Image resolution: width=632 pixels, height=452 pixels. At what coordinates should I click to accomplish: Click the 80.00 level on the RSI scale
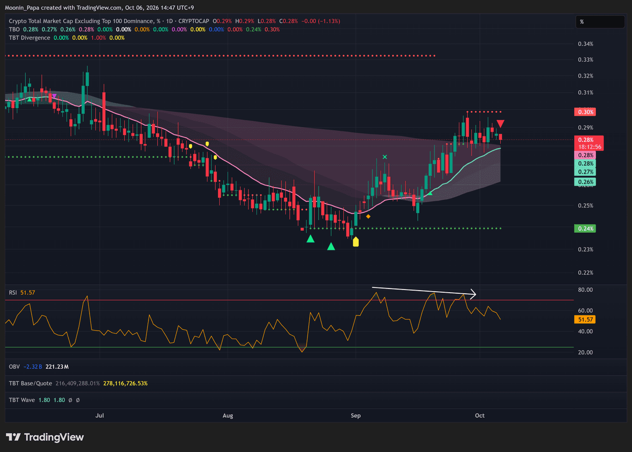(586, 290)
